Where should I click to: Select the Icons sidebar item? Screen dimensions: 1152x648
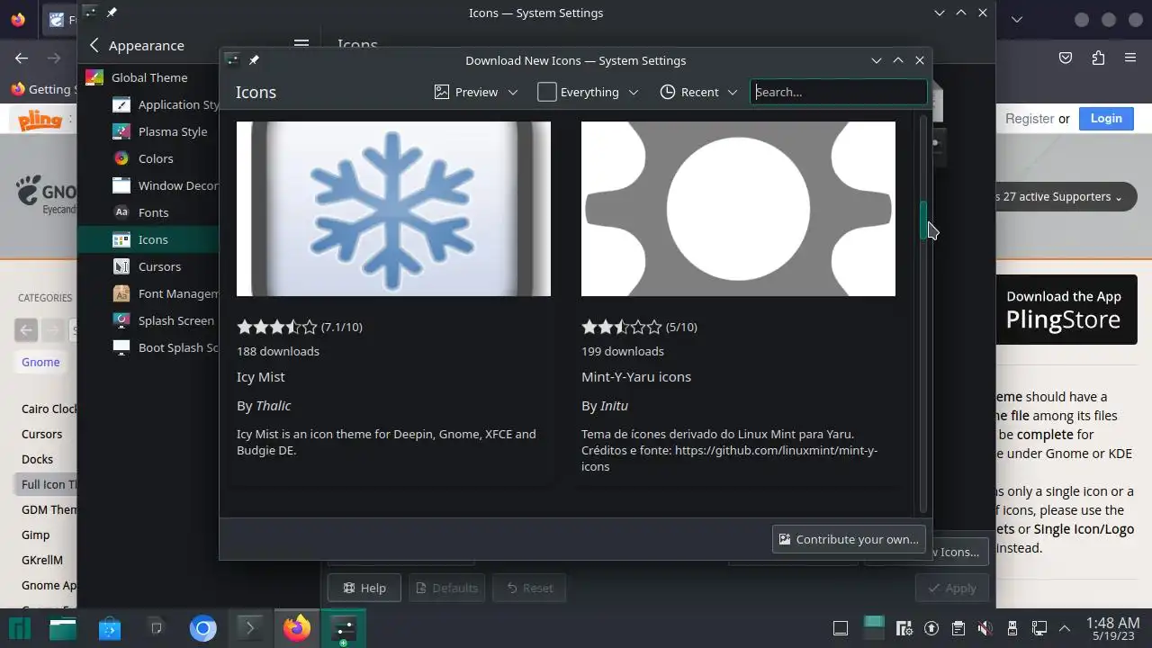(x=148, y=239)
